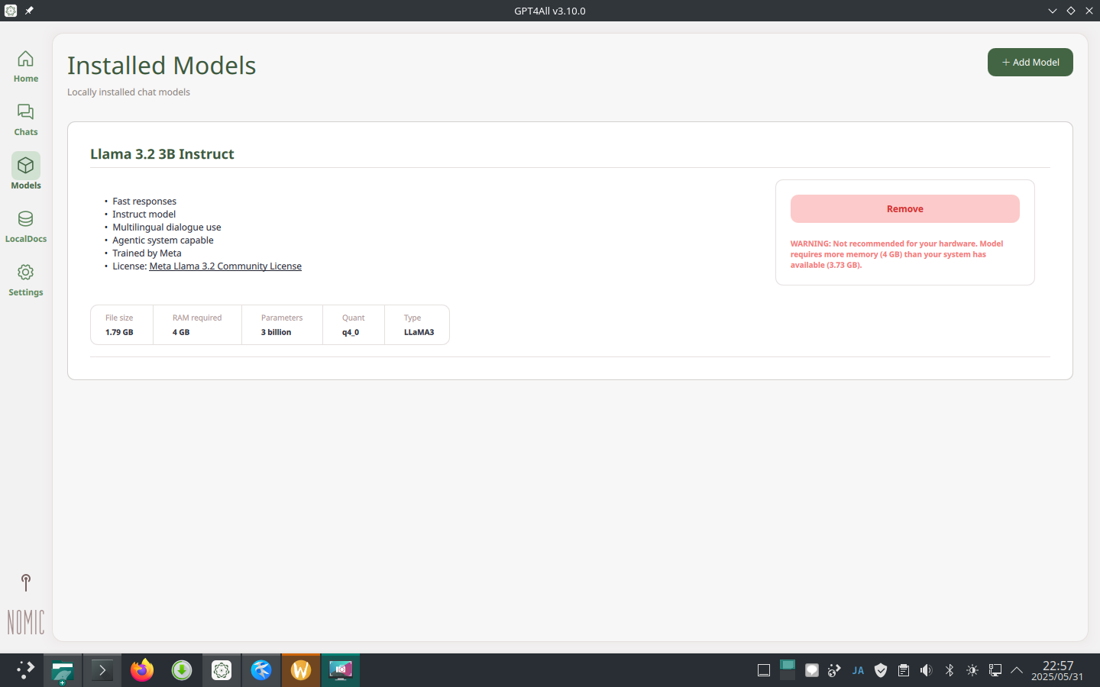The width and height of the screenshot is (1100, 687).
Task: Click Remove to uninstall Llama 3.2 3B
Action: 904,208
